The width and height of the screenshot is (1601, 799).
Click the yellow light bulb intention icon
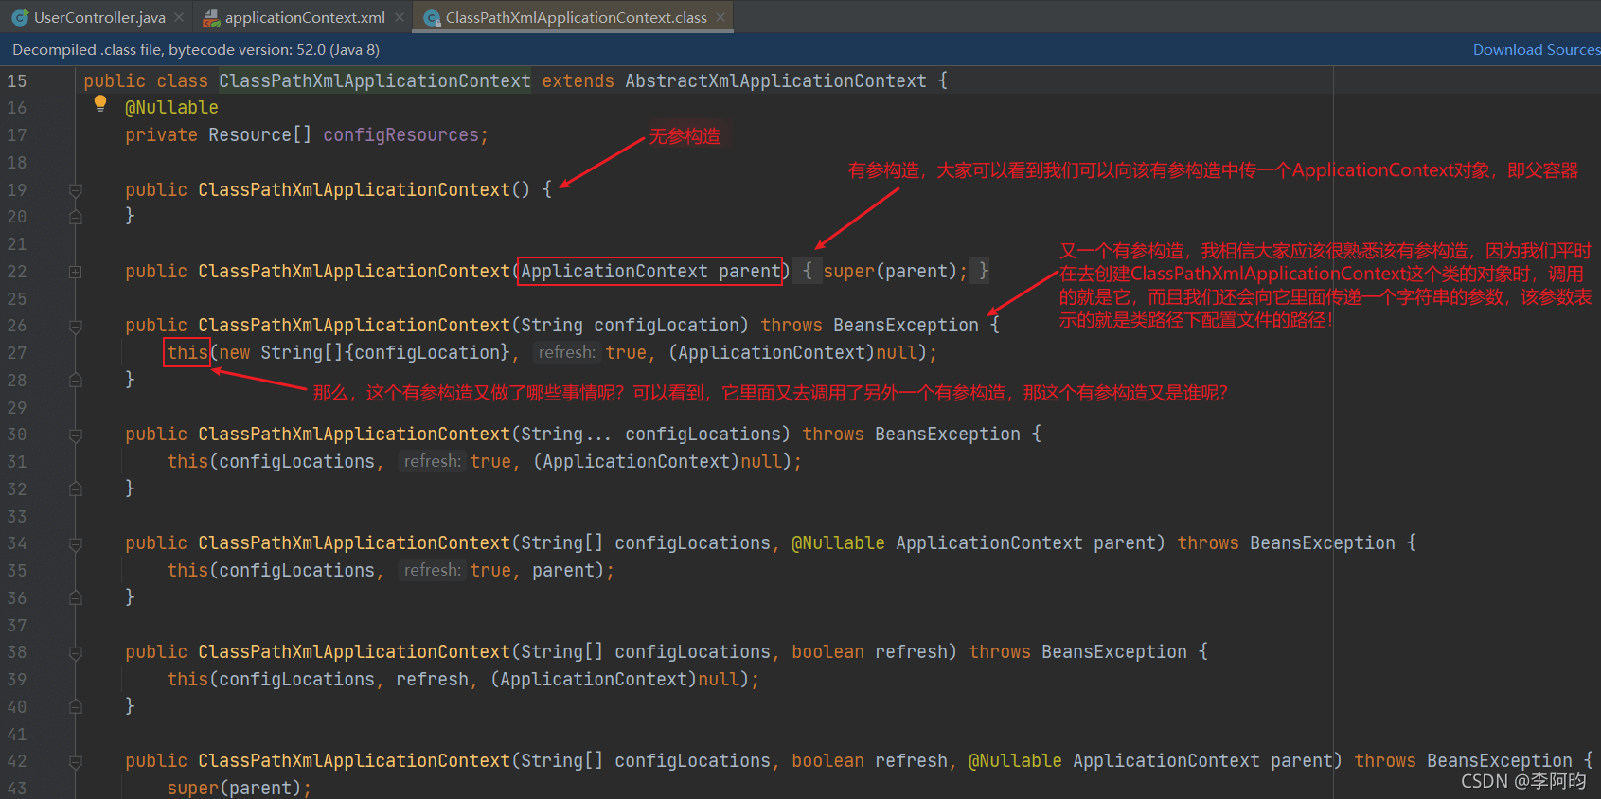tap(99, 104)
